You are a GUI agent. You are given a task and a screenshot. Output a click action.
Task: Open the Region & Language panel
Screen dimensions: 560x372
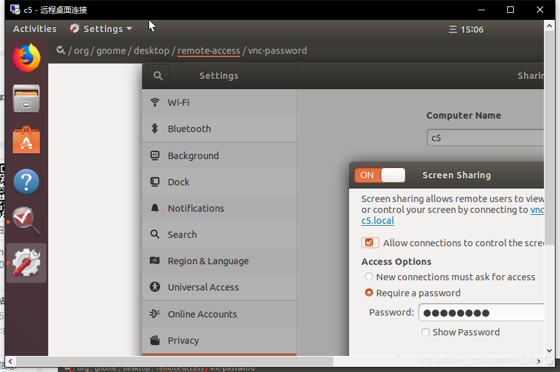219,261
